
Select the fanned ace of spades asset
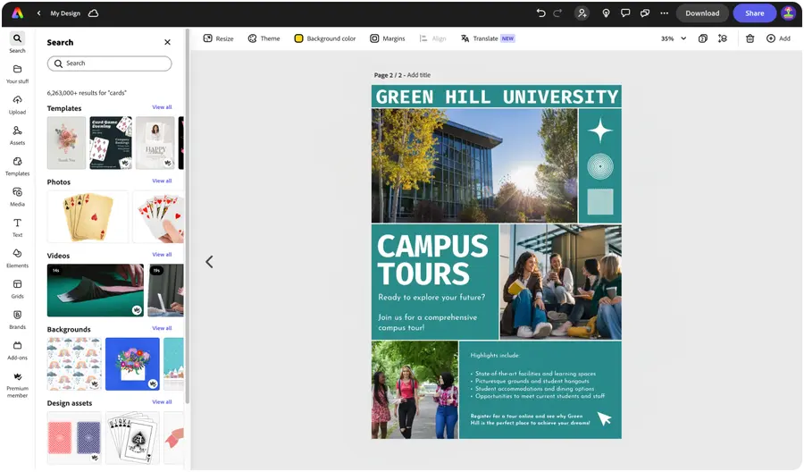click(132, 438)
